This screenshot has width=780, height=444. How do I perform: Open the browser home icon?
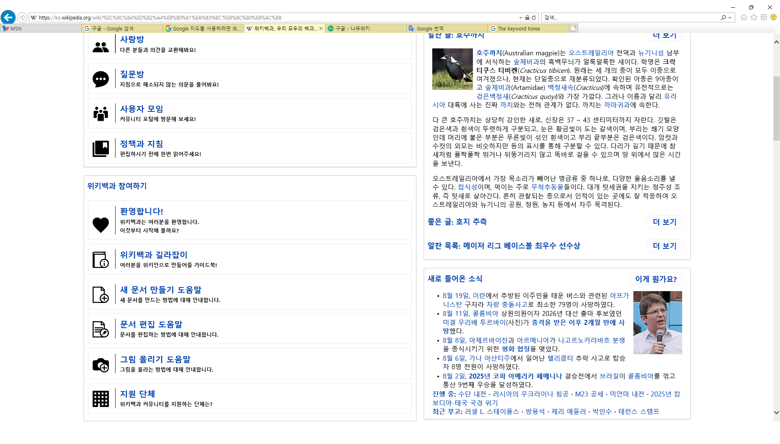click(x=743, y=17)
